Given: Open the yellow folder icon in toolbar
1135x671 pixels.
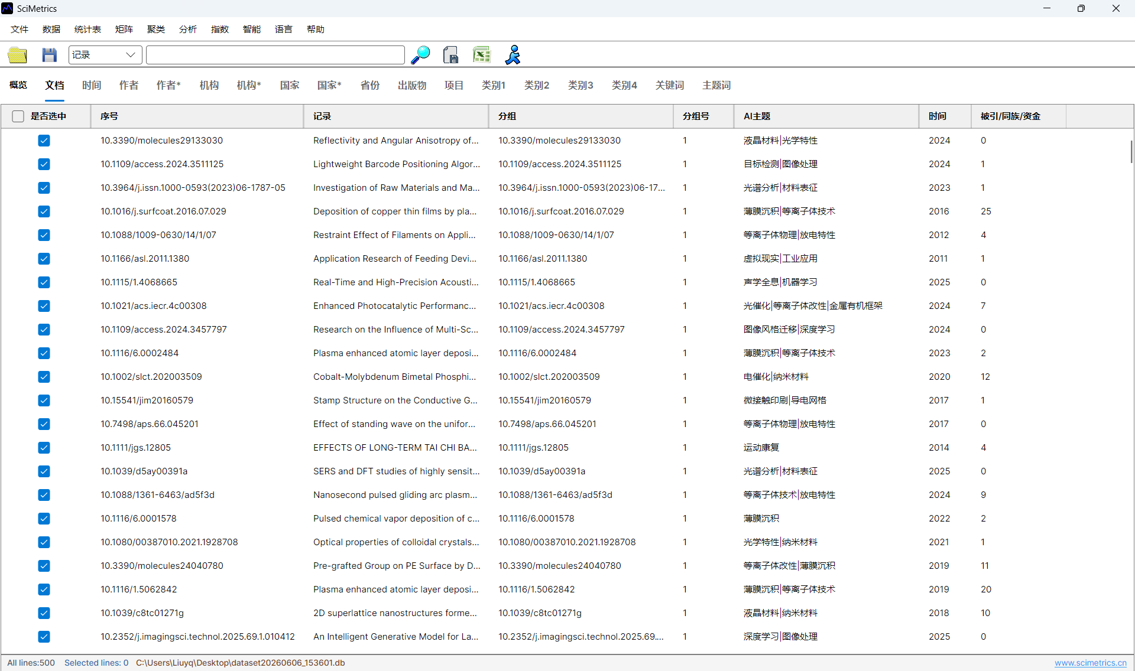Looking at the screenshot, I should 18,55.
